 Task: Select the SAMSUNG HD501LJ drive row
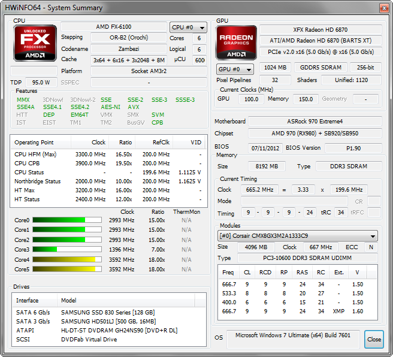109,322
